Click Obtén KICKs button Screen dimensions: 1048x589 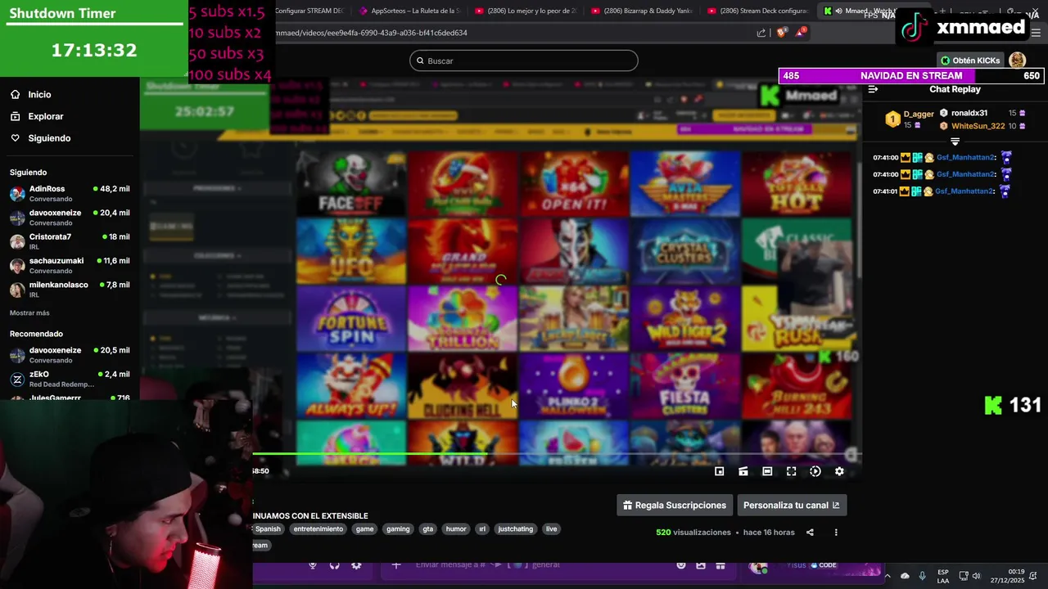coord(970,61)
